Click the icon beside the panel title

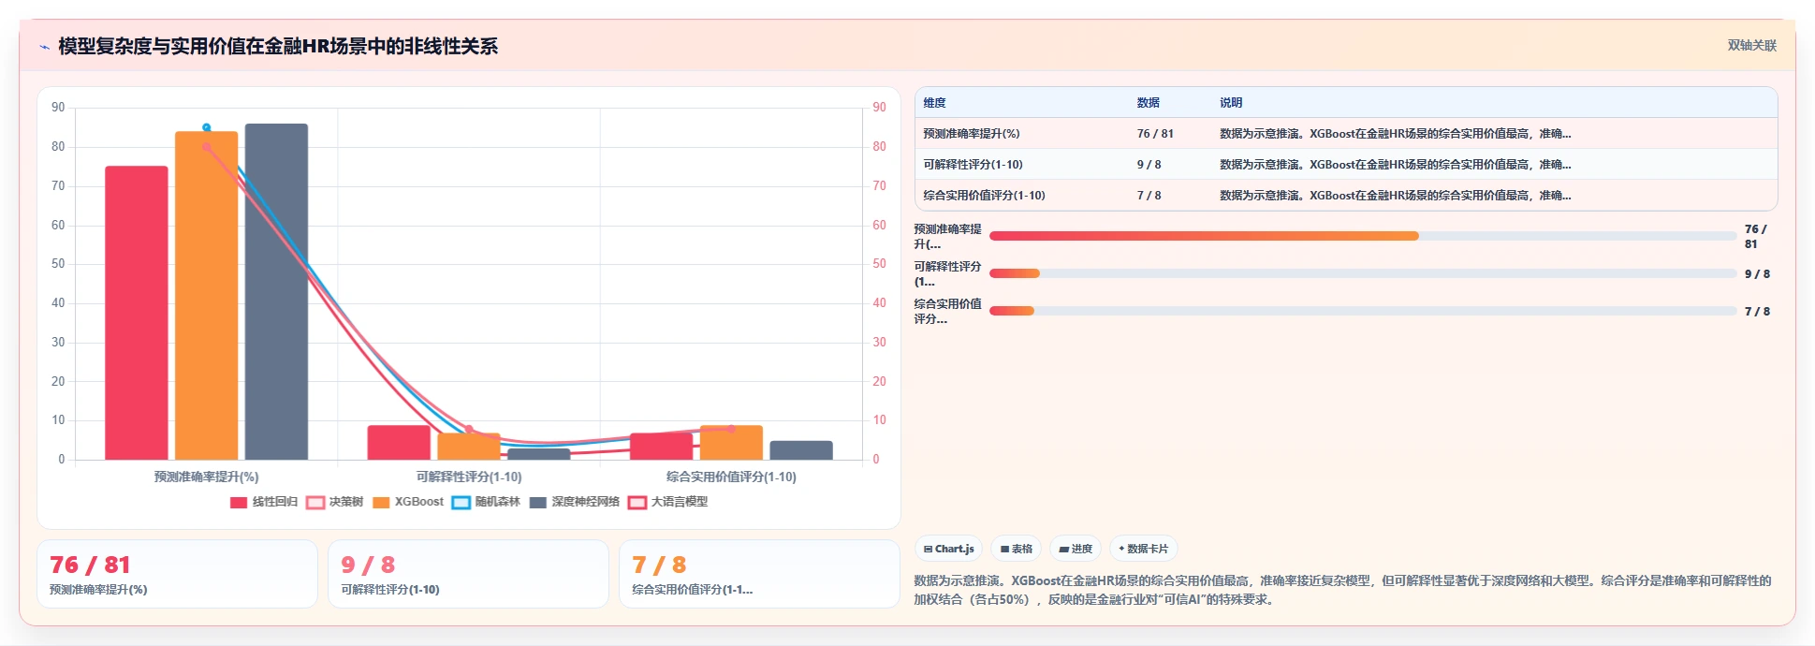(44, 47)
